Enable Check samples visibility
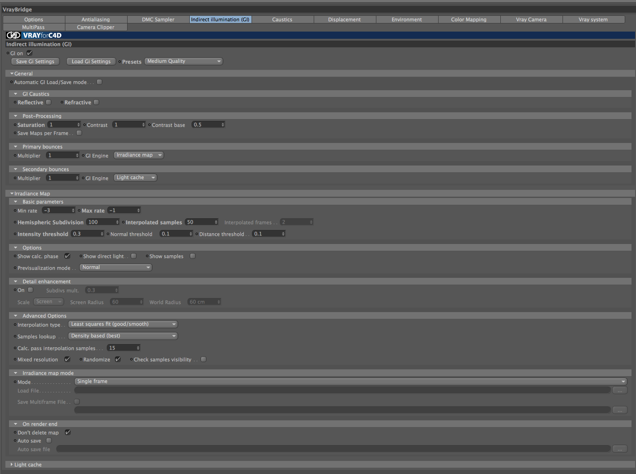 click(x=204, y=359)
